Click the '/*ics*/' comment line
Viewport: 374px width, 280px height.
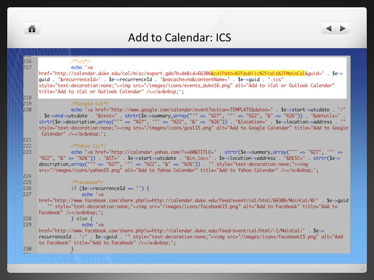pos(80,61)
